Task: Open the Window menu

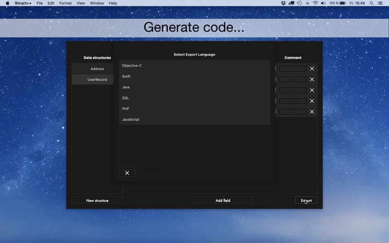Action: point(97,3)
